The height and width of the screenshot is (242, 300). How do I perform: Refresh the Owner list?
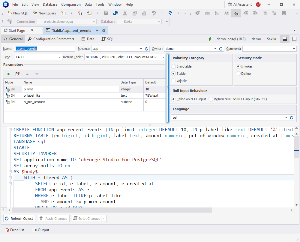(221, 49)
